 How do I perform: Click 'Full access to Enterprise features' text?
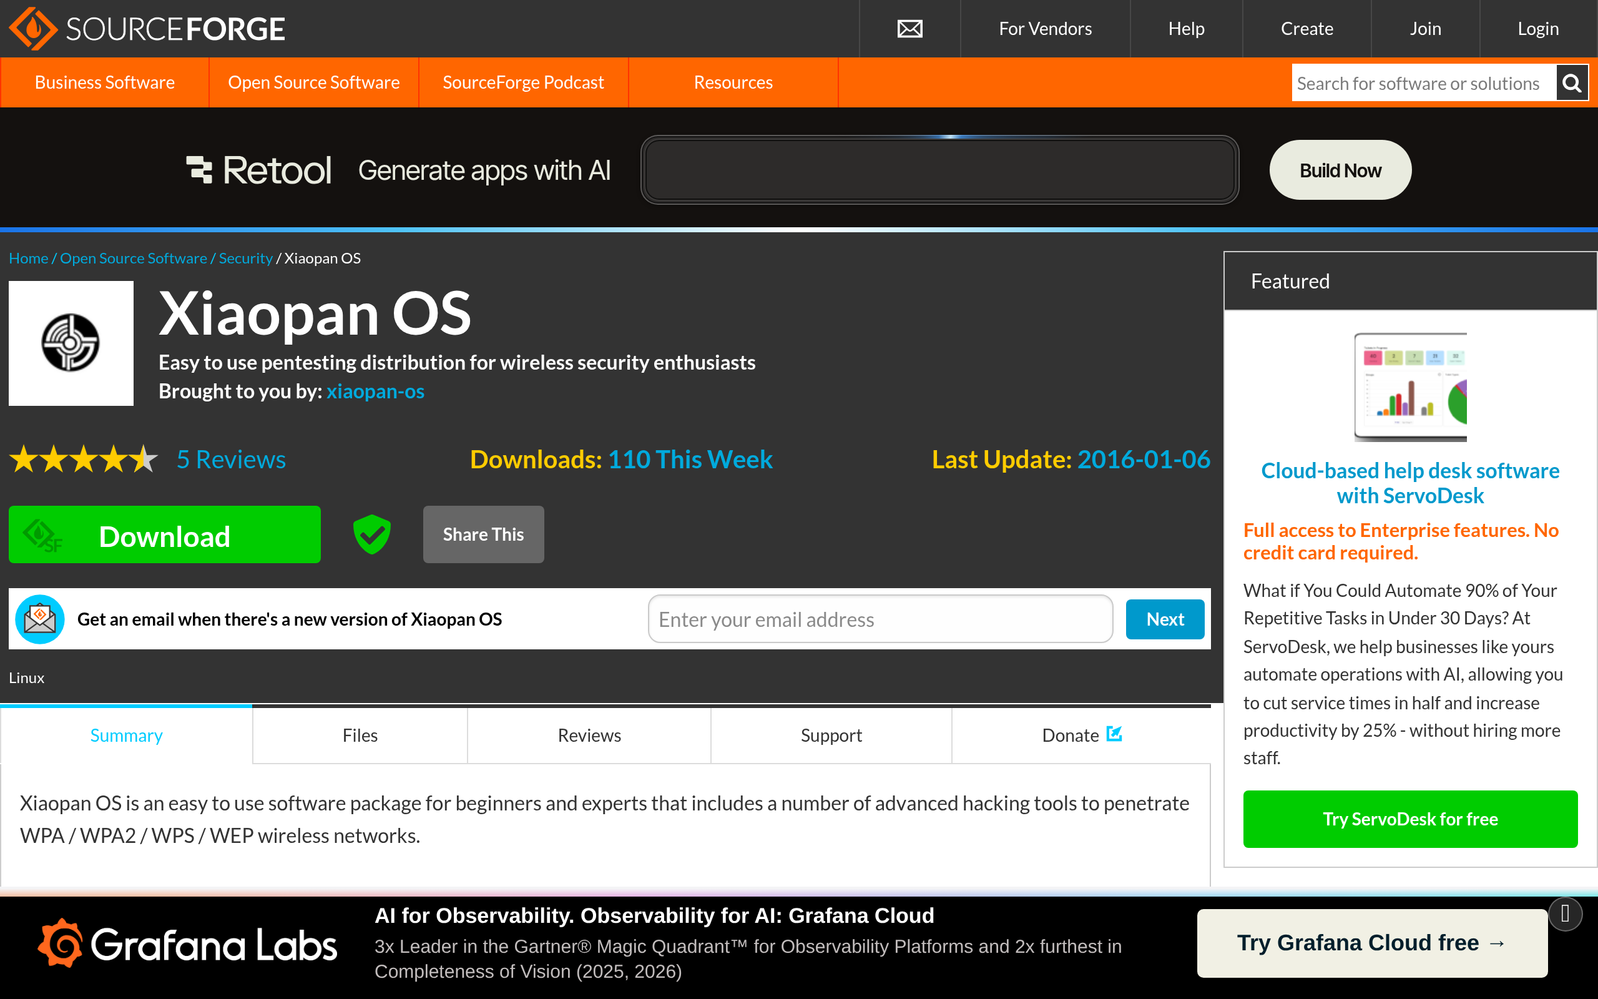click(x=1401, y=541)
